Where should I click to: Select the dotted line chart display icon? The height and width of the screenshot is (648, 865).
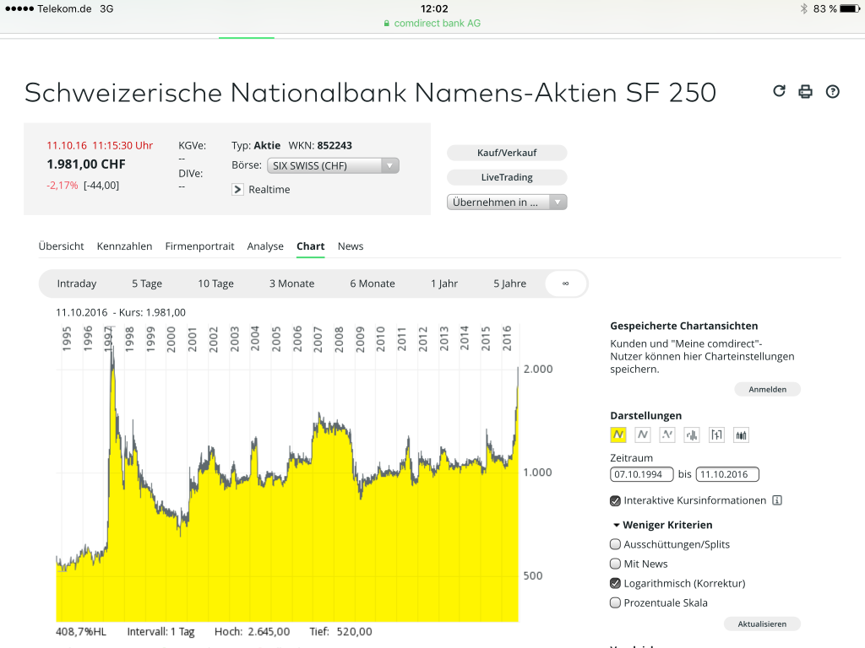tap(667, 435)
